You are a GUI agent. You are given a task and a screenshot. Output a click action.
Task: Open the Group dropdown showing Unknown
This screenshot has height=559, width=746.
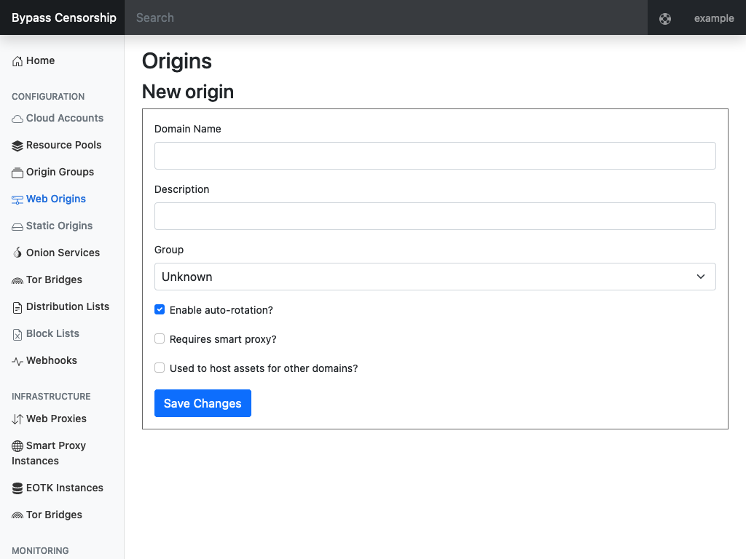click(x=435, y=277)
